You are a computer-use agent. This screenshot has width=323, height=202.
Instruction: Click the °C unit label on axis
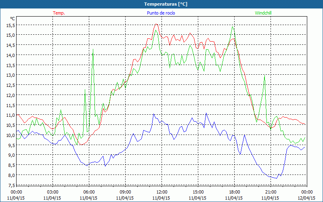[13, 19]
